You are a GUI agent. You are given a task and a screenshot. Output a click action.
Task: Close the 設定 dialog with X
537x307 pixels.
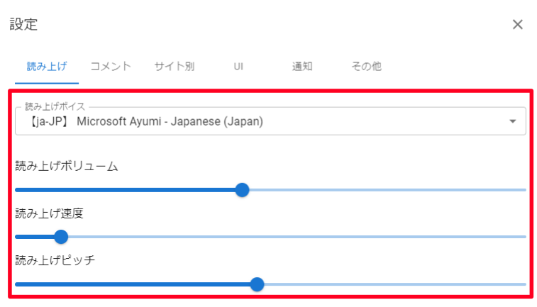(x=518, y=25)
